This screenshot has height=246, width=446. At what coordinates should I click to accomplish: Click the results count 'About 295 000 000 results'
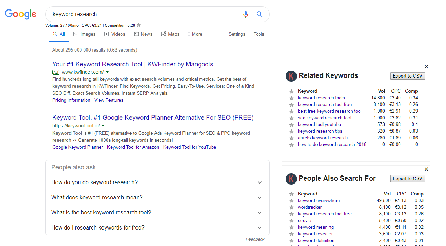tap(79, 50)
